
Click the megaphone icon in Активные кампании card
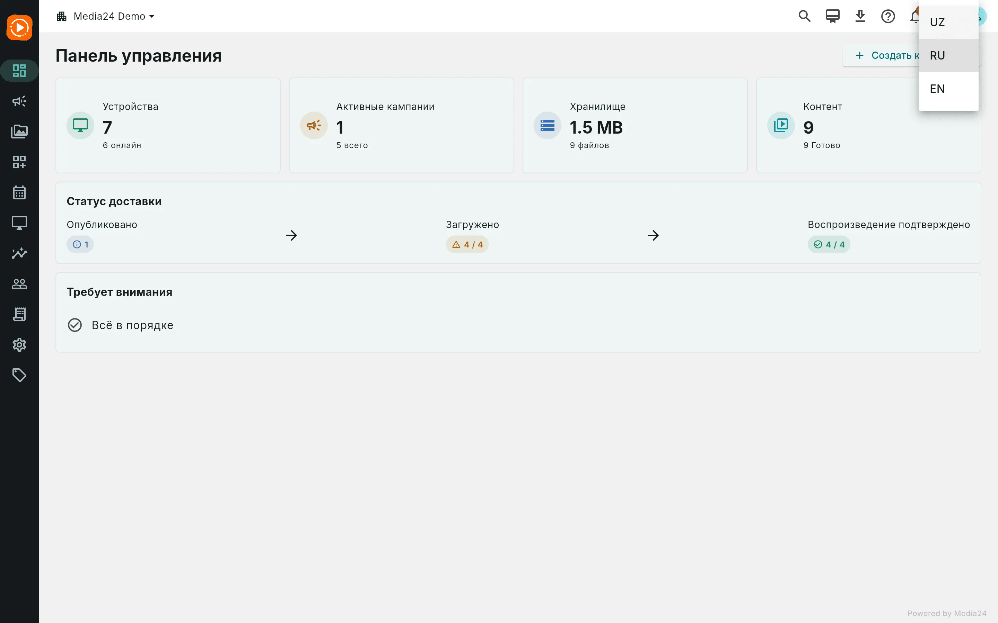point(314,125)
